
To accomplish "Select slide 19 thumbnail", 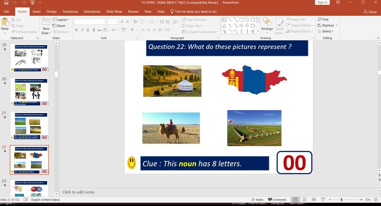I will [29, 58].
